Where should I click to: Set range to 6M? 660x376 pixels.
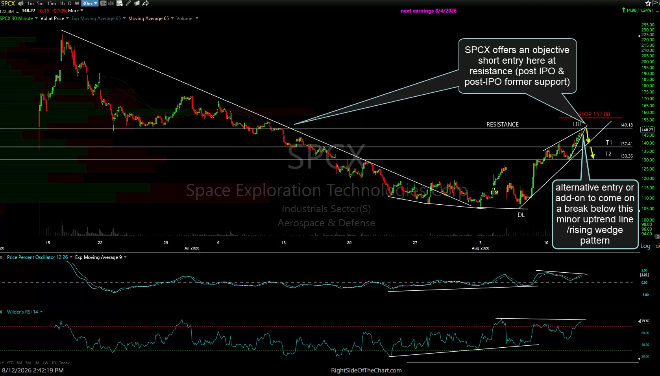pyautogui.click(x=19, y=363)
